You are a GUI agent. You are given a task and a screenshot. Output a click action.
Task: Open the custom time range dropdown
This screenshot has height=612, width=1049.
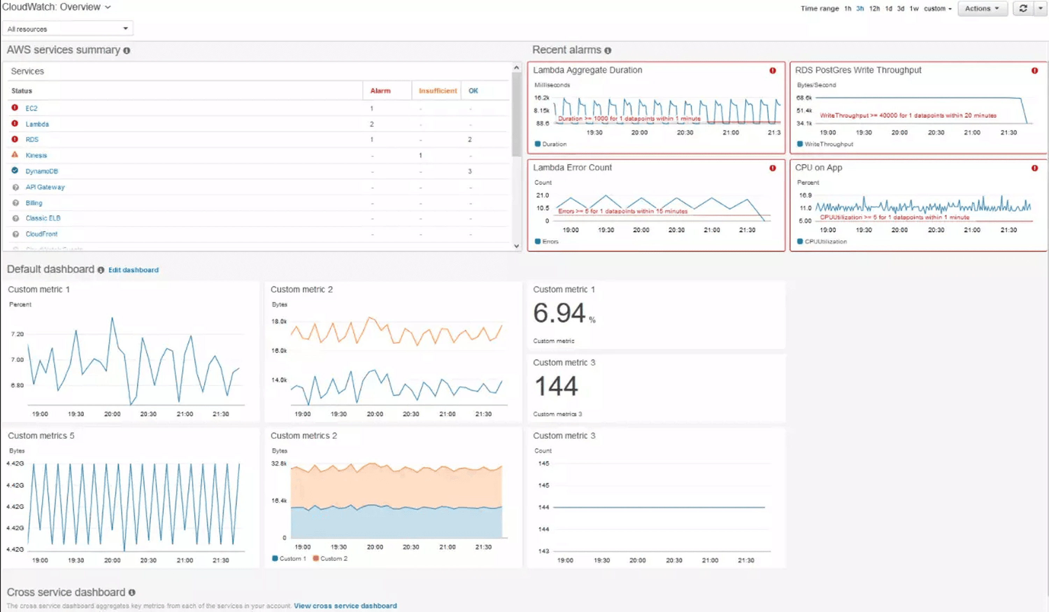click(937, 8)
